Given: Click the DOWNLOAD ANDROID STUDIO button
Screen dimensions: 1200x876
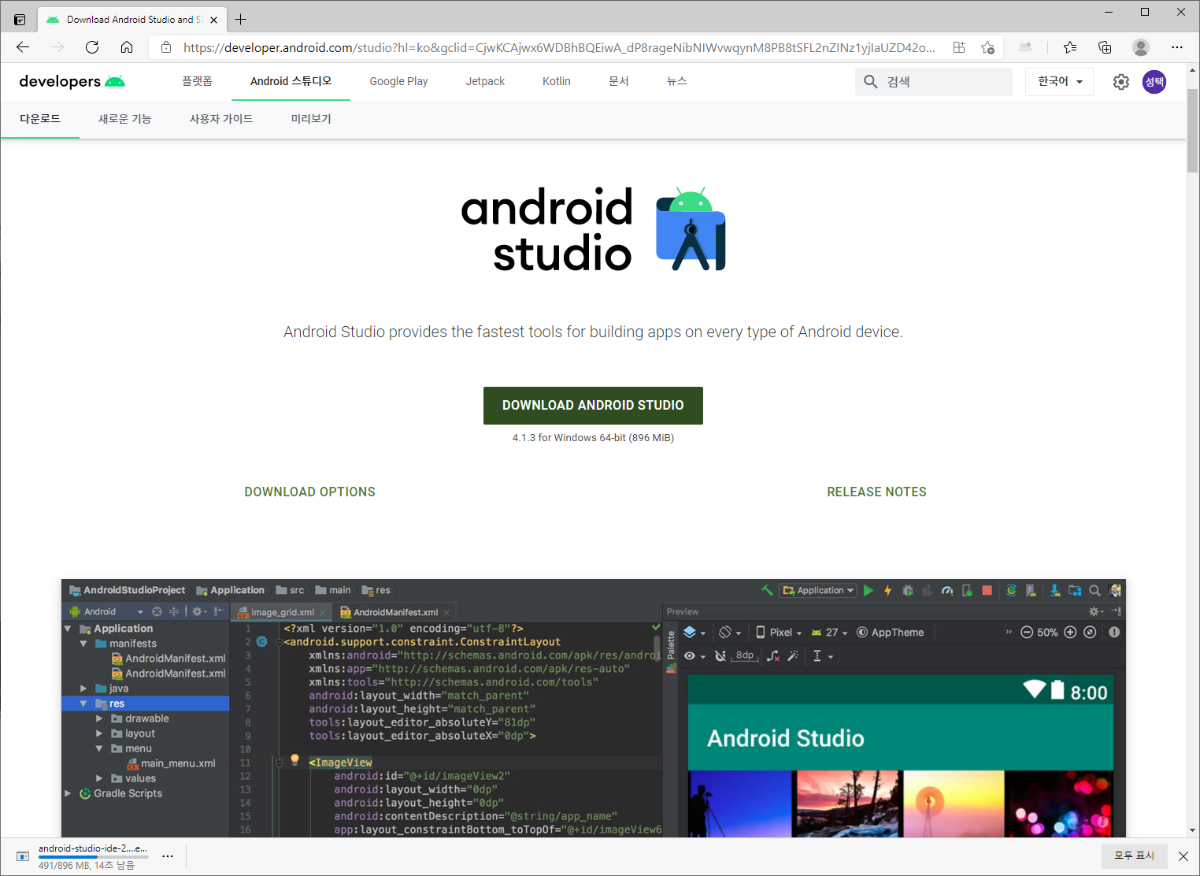Looking at the screenshot, I should point(593,406).
